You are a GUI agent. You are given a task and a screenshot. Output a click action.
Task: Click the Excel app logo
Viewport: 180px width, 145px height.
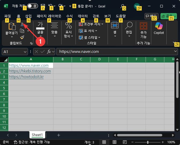pyautogui.click(x=6, y=6)
